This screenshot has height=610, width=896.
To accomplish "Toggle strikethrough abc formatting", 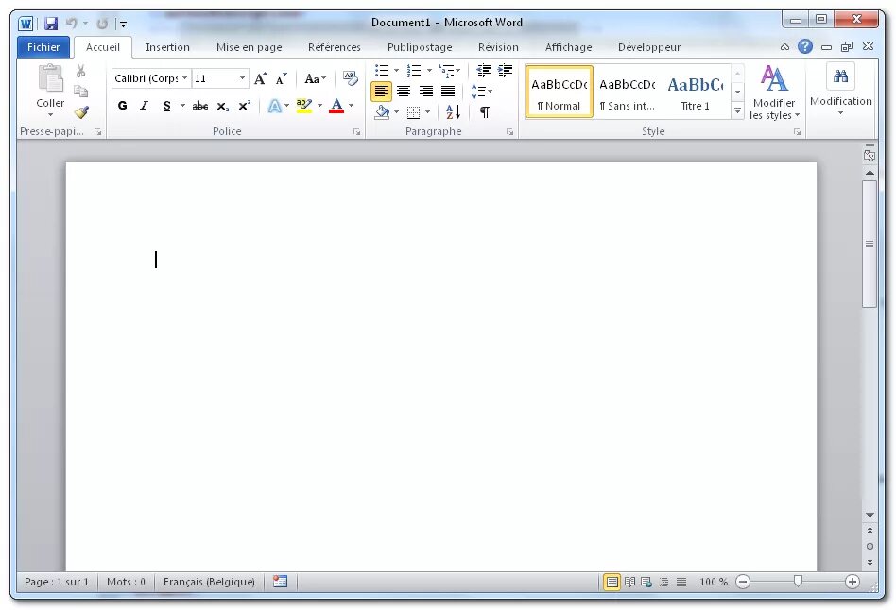I will point(200,106).
